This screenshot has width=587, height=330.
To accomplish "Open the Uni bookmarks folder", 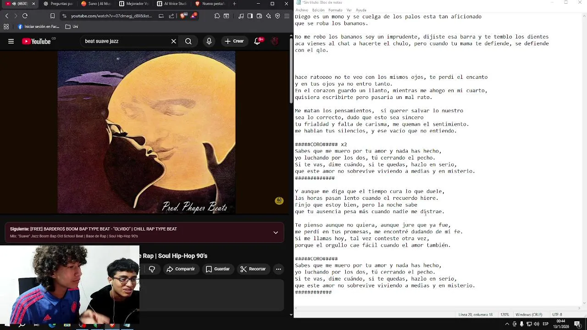I will pyautogui.click(x=72, y=27).
